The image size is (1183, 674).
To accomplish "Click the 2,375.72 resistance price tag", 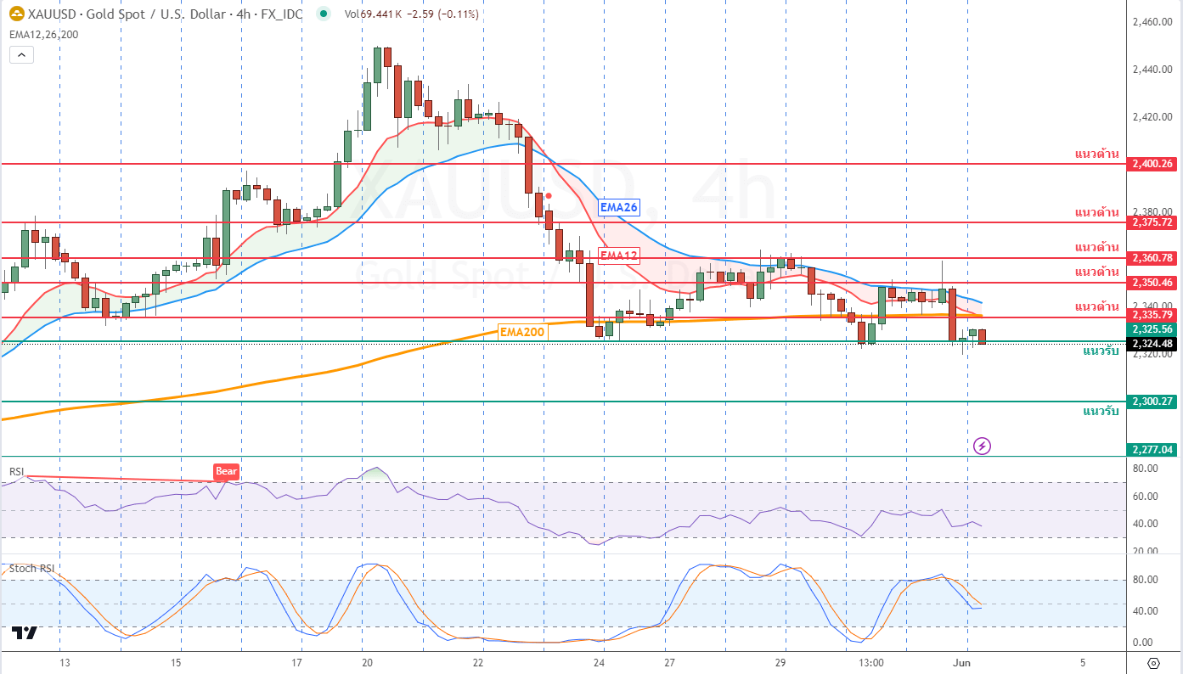I will pos(1153,222).
